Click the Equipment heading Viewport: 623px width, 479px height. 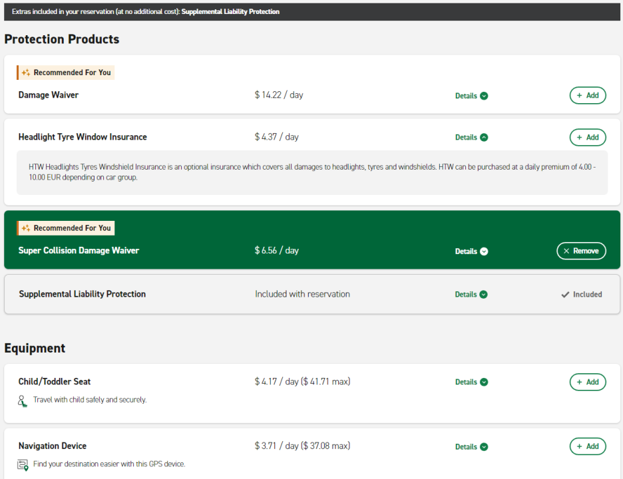tap(35, 349)
